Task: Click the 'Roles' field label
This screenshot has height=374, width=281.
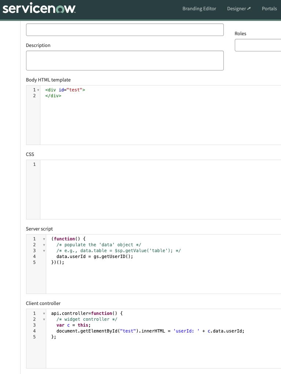Action: point(240,34)
